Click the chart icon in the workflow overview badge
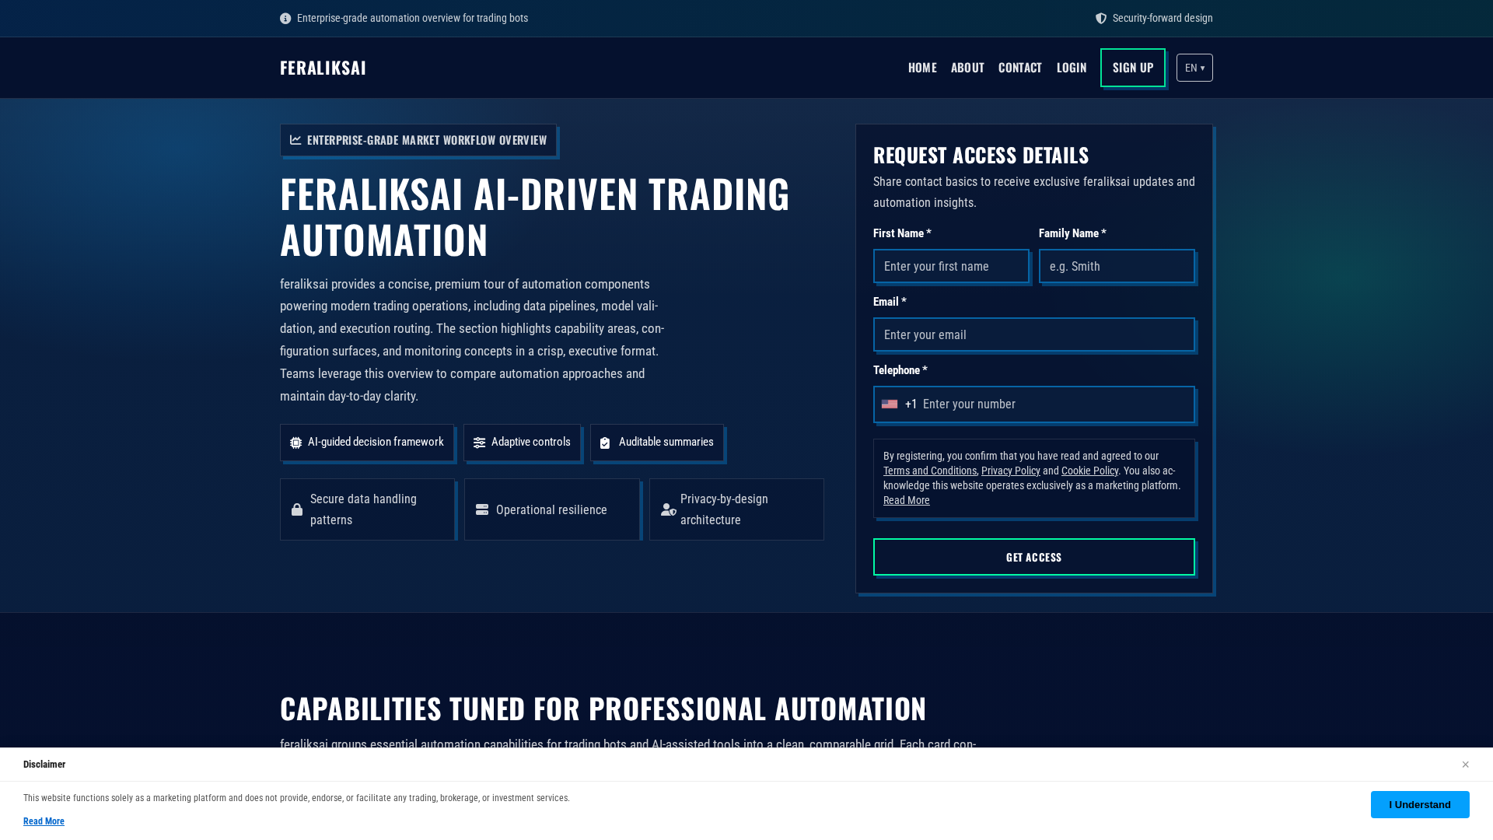The width and height of the screenshot is (1493, 840). (x=295, y=140)
